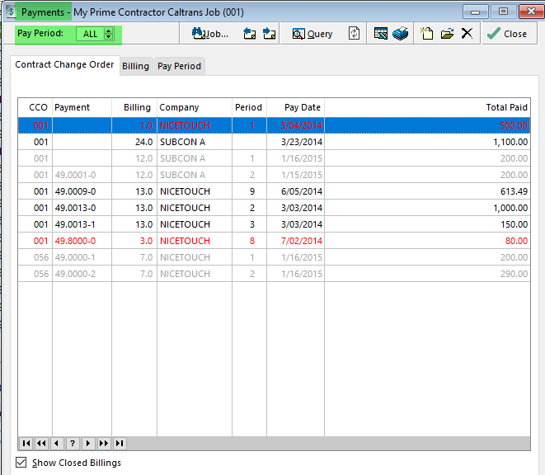Viewport: 545px width, 475px height.
Task: Click the question mark locate button
Action: coord(73,444)
